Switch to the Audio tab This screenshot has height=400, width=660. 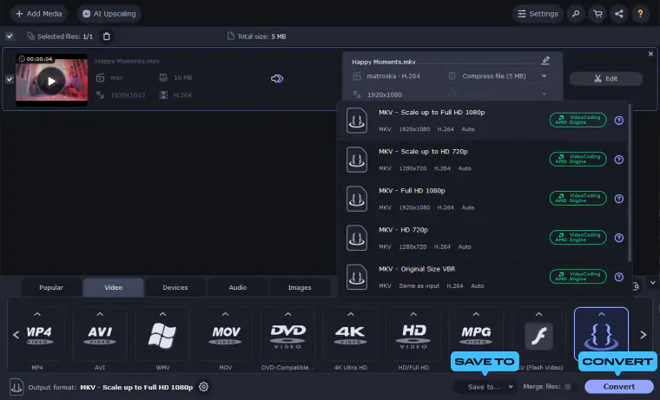click(237, 288)
